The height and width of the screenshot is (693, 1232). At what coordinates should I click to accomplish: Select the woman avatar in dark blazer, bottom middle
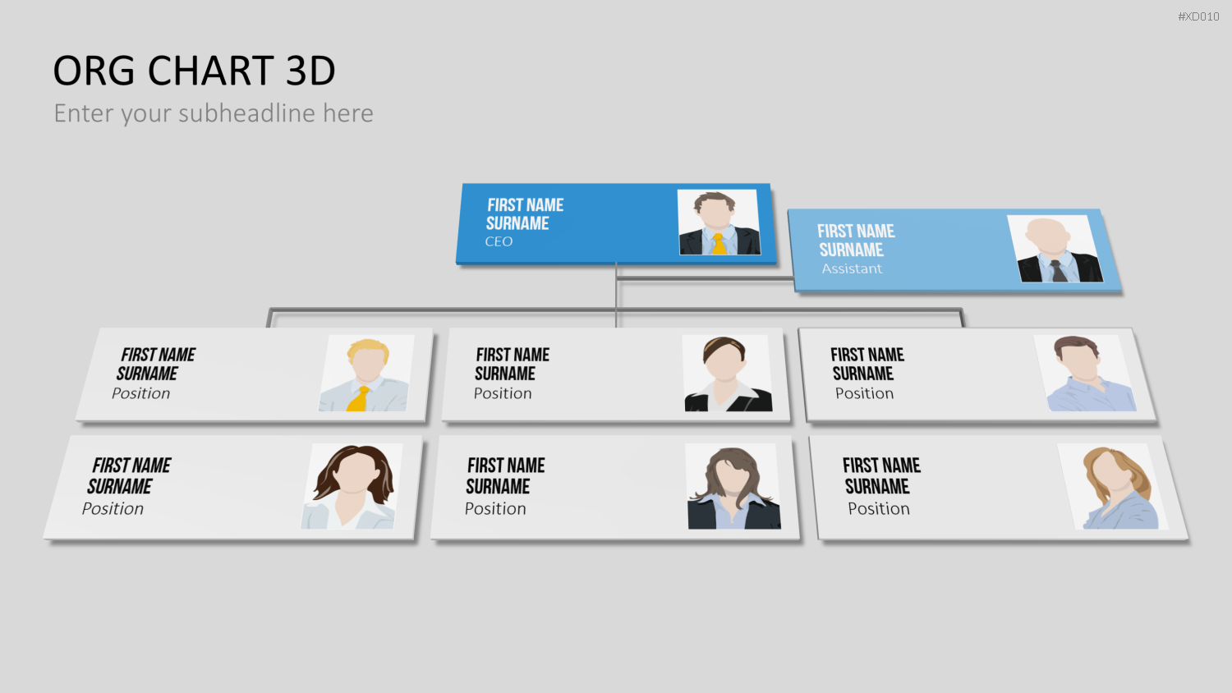coord(733,486)
